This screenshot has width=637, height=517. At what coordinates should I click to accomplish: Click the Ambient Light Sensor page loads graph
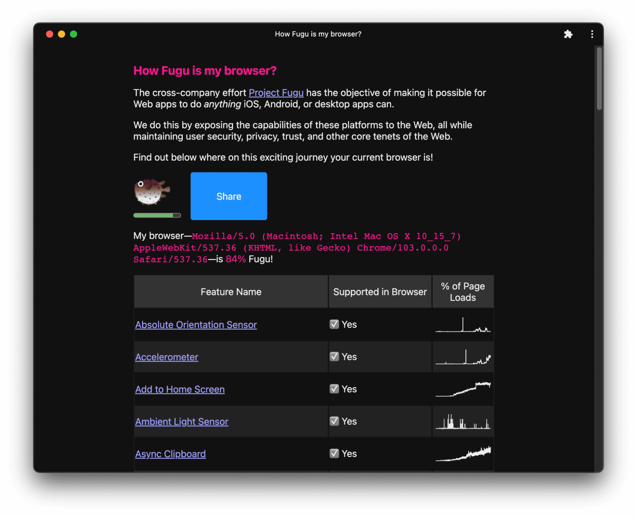[463, 422]
